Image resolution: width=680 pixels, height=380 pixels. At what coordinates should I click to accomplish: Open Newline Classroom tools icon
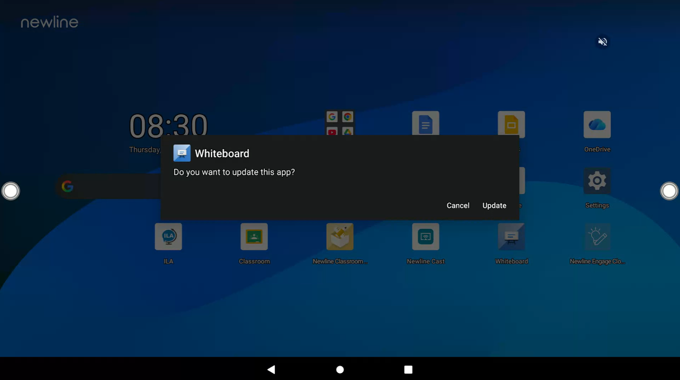[340, 236]
